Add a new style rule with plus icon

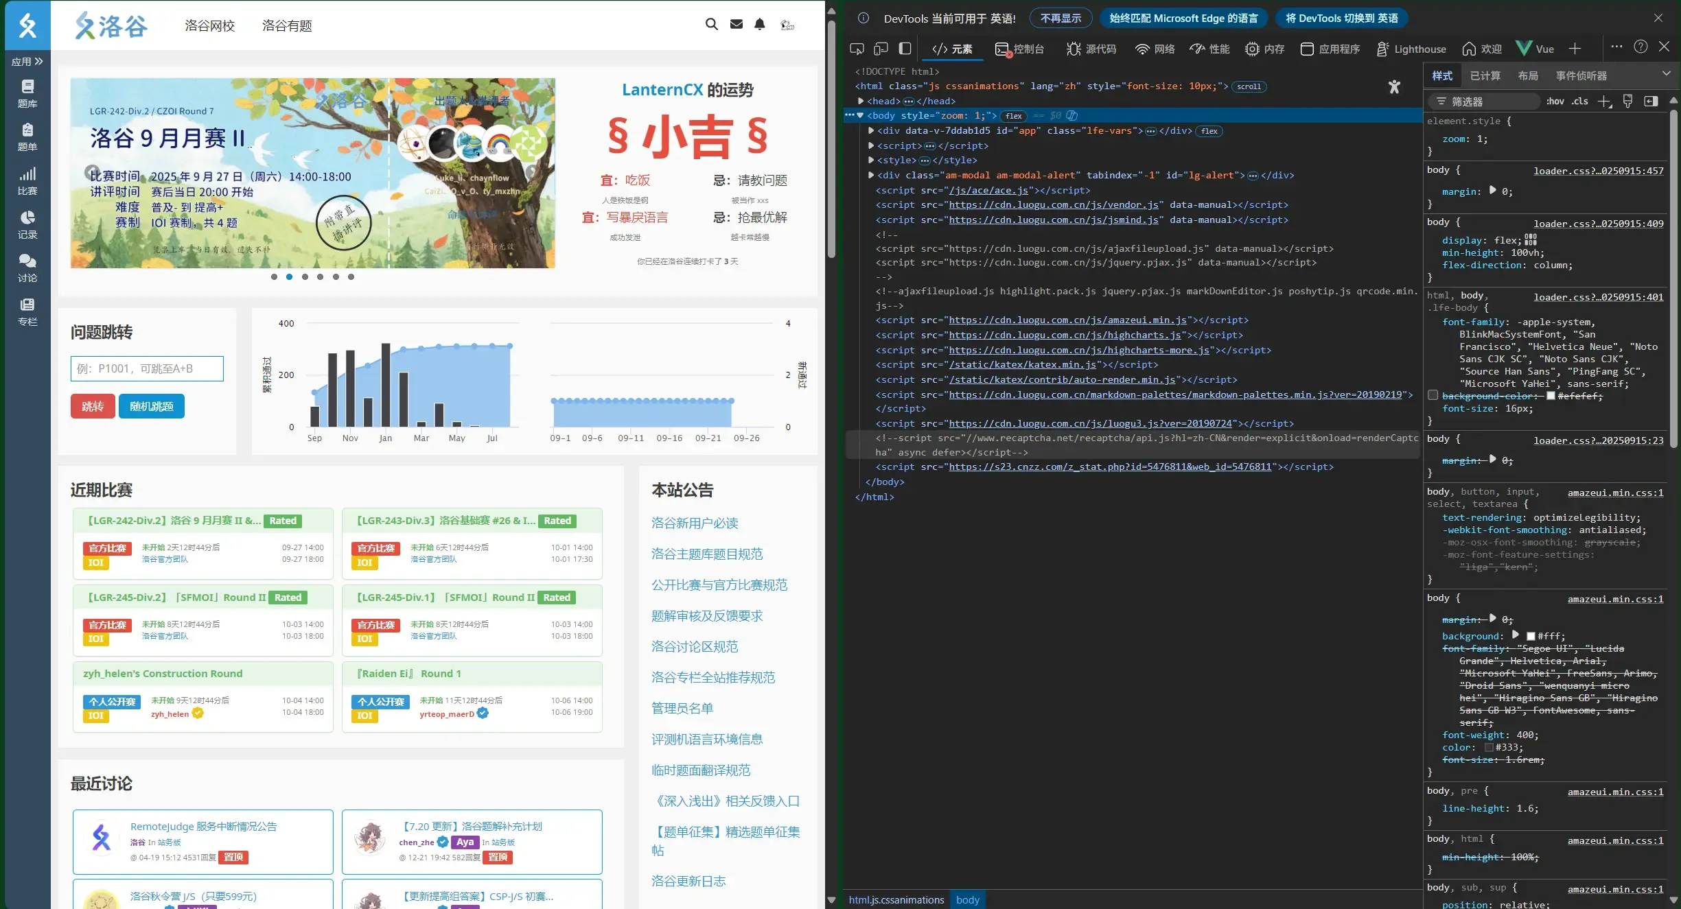[1604, 102]
